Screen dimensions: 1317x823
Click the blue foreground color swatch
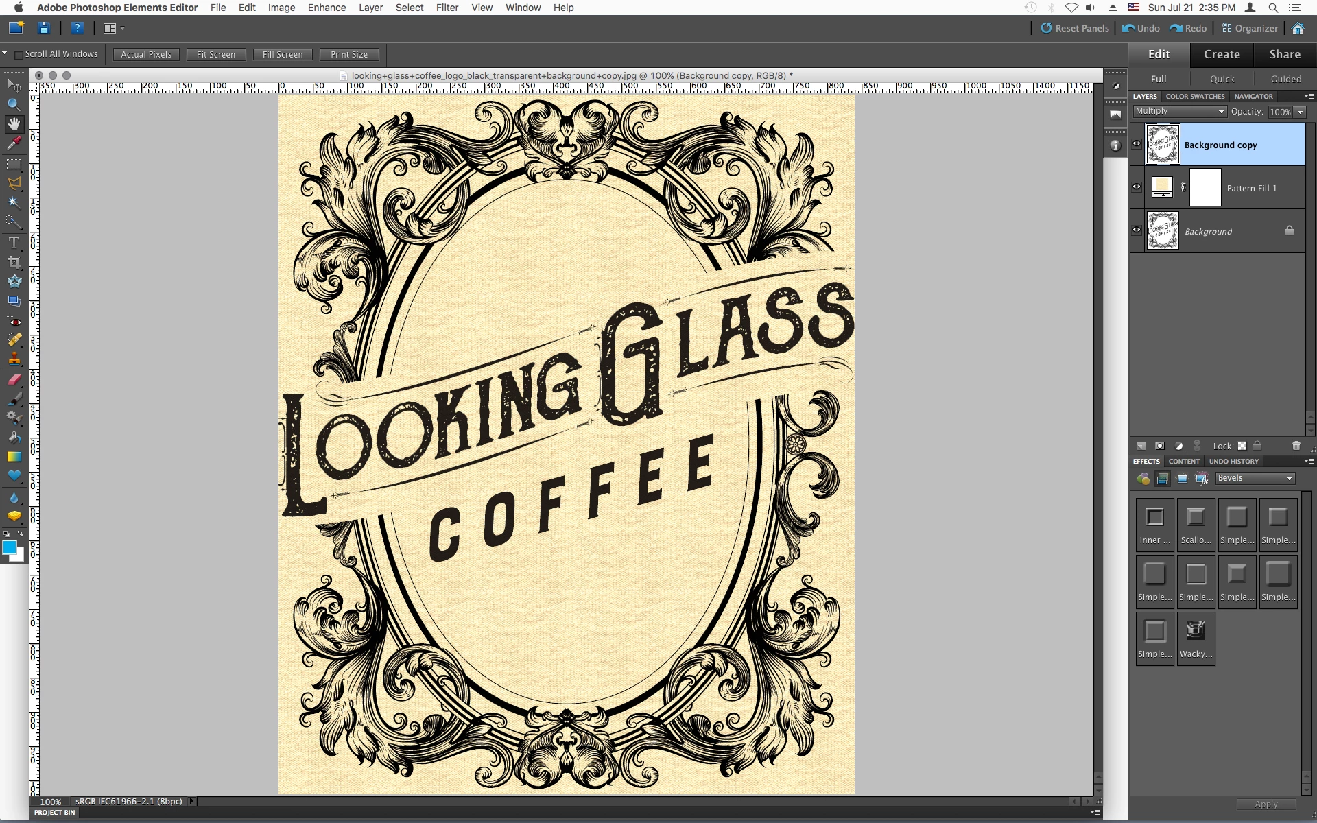pos(10,547)
